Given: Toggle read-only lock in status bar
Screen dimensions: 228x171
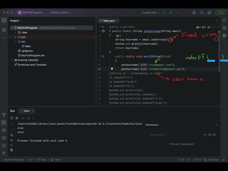Looking at the screenshot, I should 223,160.
